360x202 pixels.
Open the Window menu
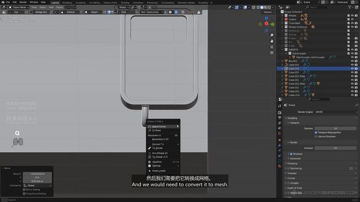tap(34, 2)
